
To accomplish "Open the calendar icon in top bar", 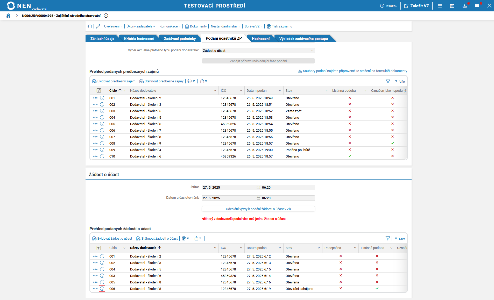I will pyautogui.click(x=452, y=6).
